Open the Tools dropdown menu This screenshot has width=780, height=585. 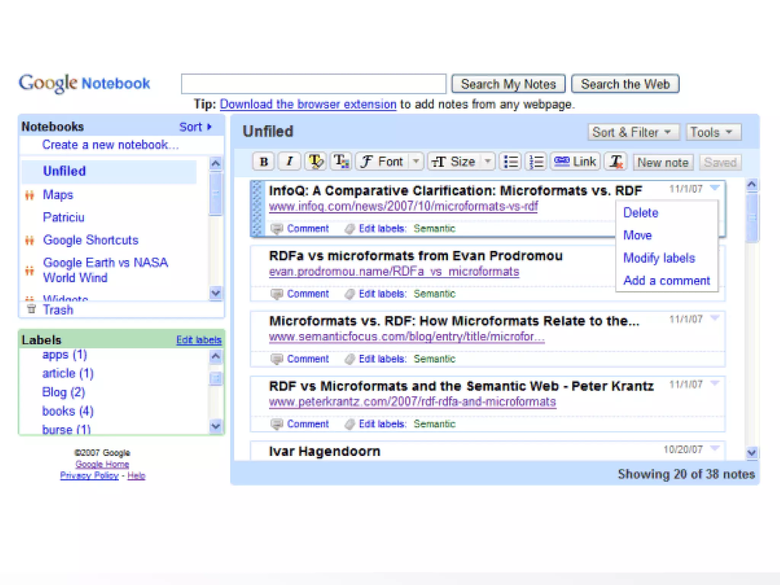pyautogui.click(x=713, y=133)
